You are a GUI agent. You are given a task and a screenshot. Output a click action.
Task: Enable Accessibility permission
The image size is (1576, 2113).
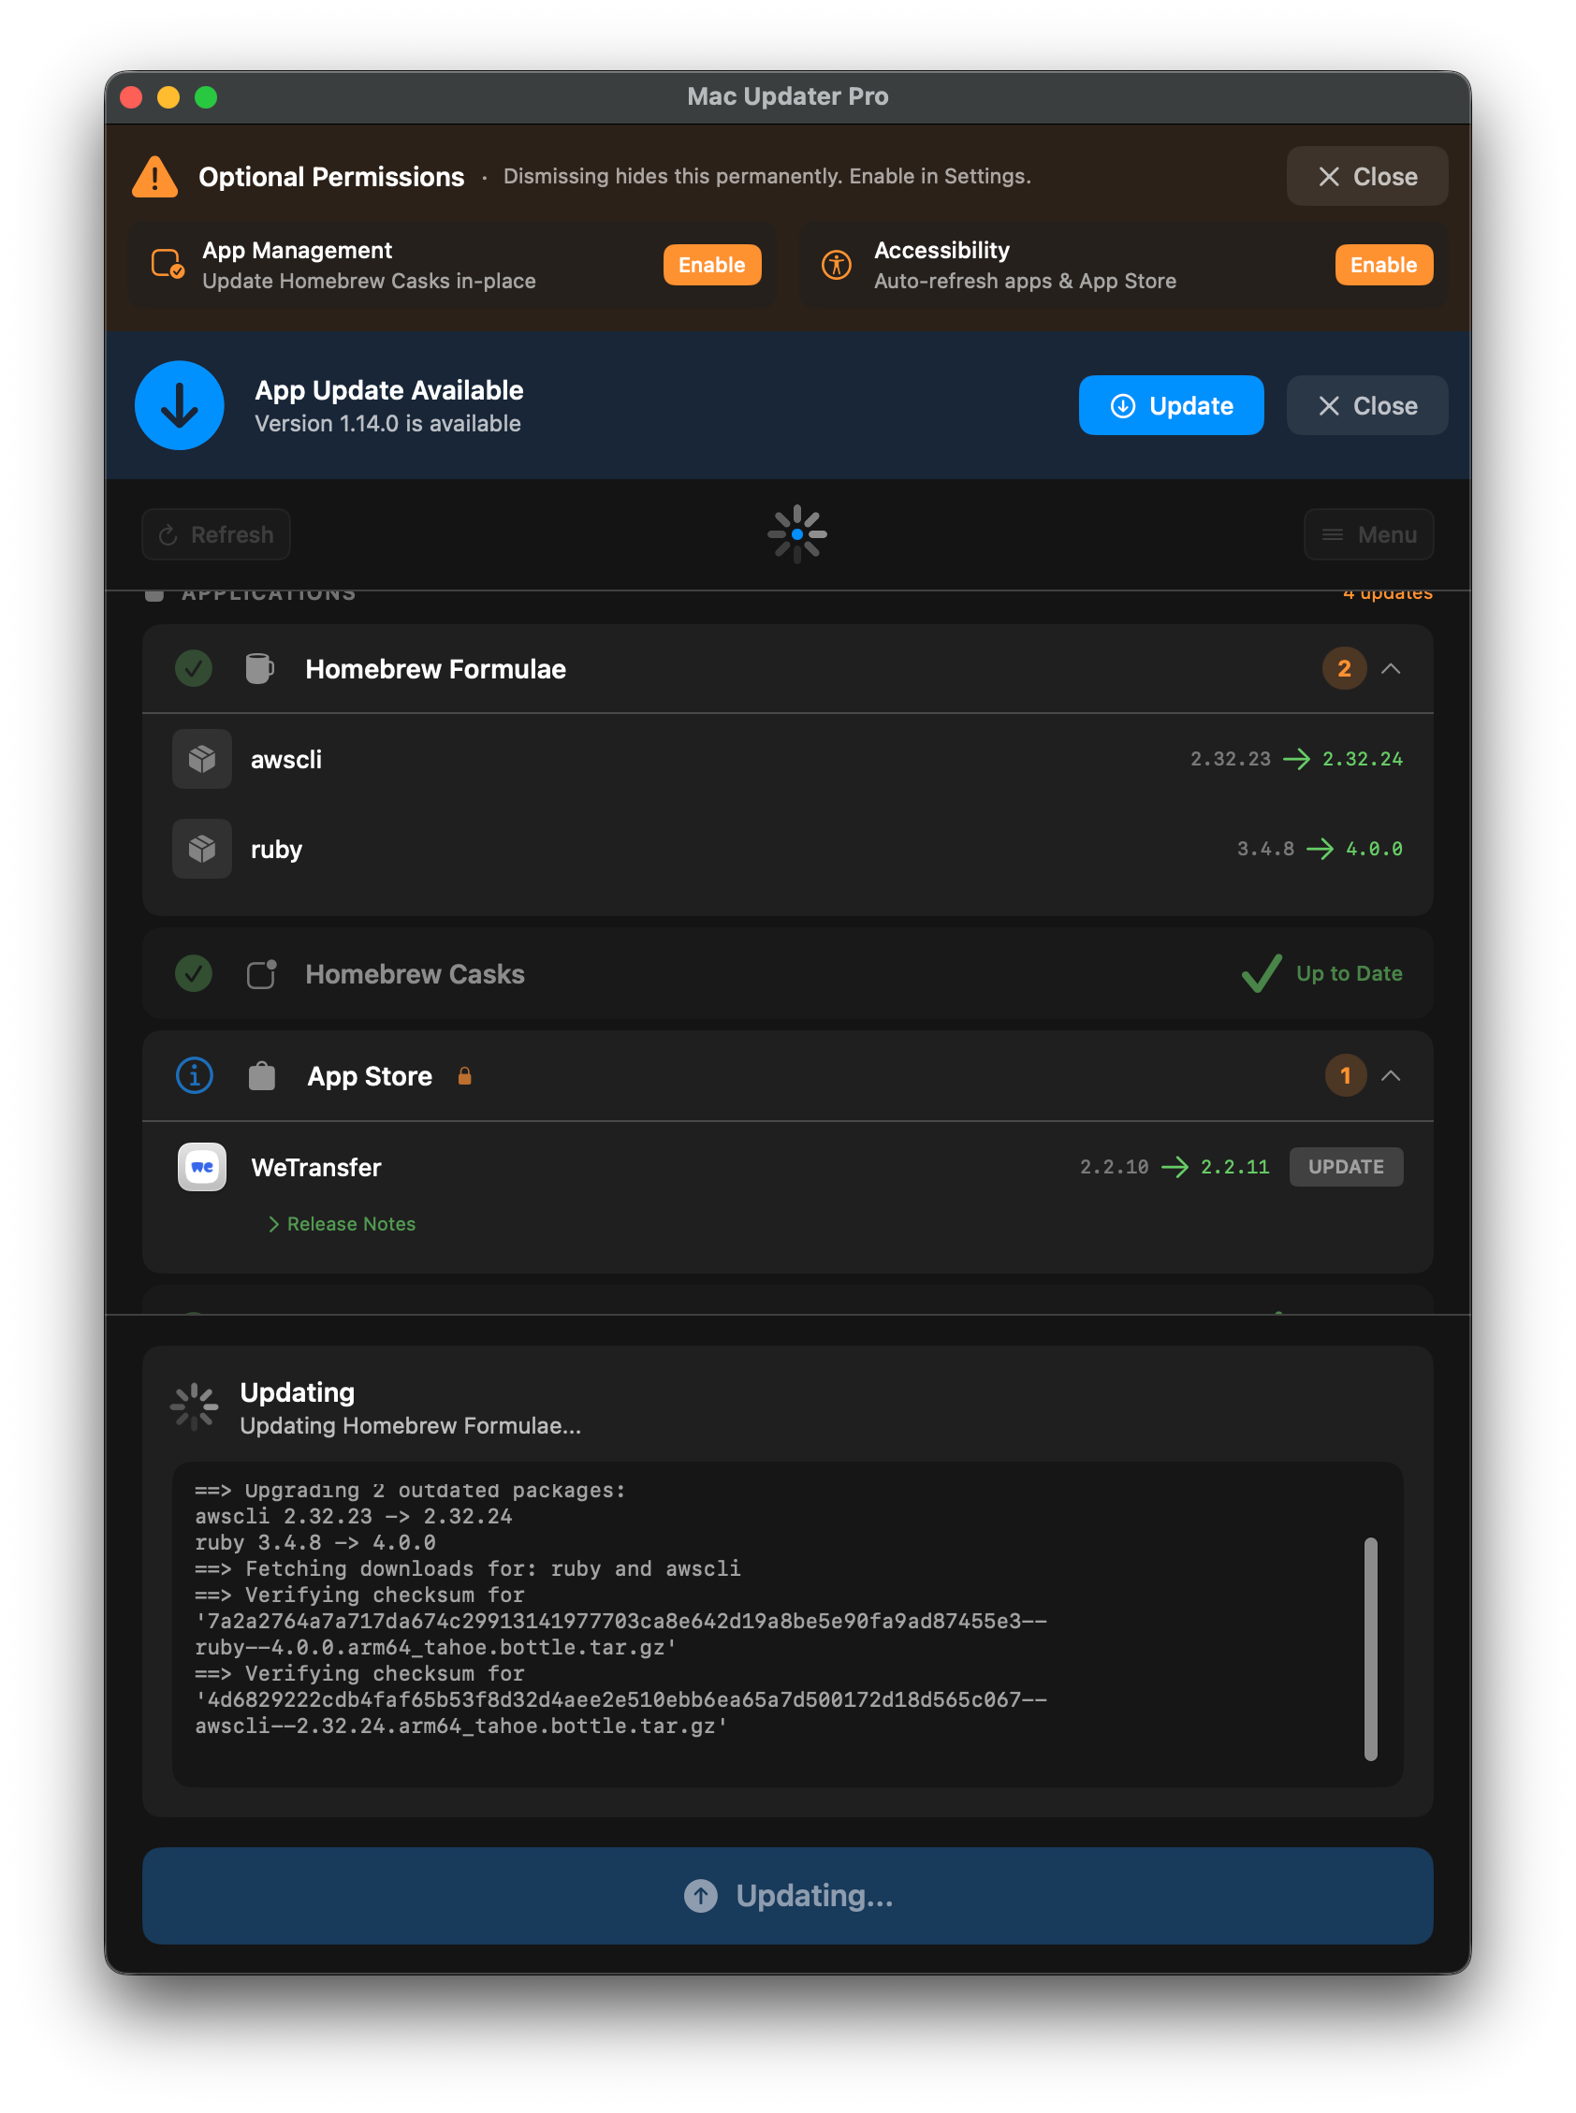click(1384, 264)
